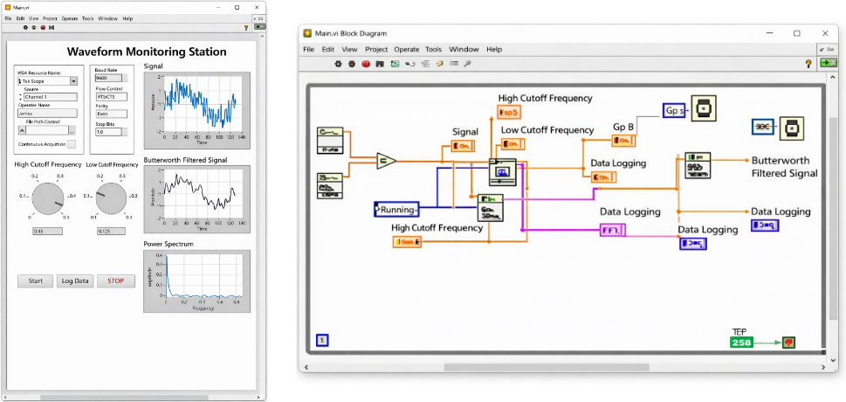Click Run Continuously in the block diagram toolbar
The width and height of the screenshot is (846, 402).
[352, 64]
